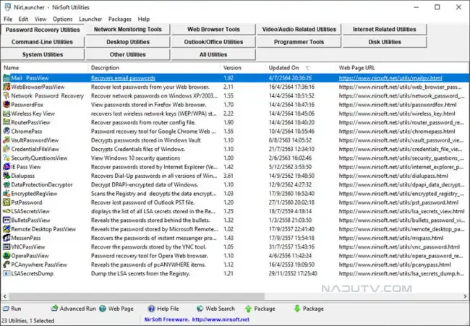470x326 pixels.
Task: Click the down-arrow Package button
Action: tap(309, 309)
